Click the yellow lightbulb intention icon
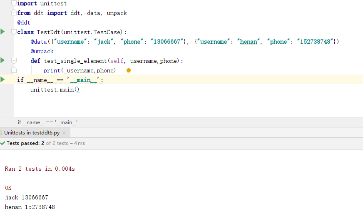Screen dimensions: 363x214 (x=129, y=71)
